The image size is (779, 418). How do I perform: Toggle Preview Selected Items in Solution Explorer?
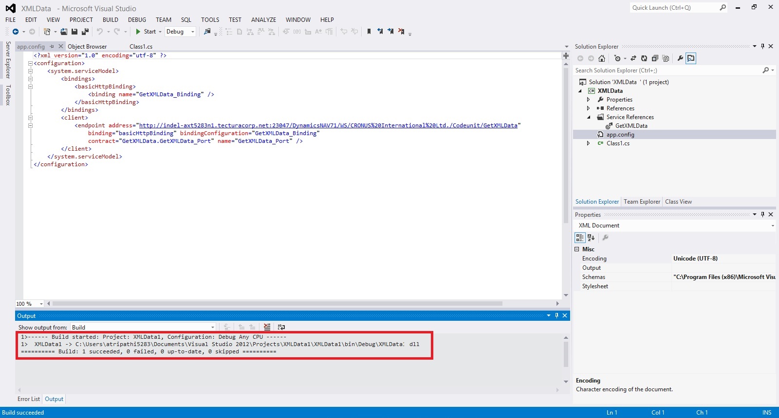(691, 58)
